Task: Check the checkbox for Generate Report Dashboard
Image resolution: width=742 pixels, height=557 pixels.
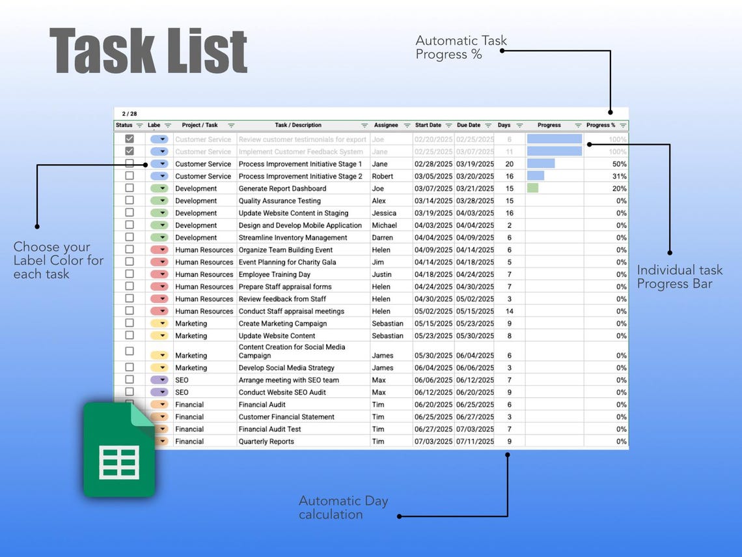Action: point(128,188)
